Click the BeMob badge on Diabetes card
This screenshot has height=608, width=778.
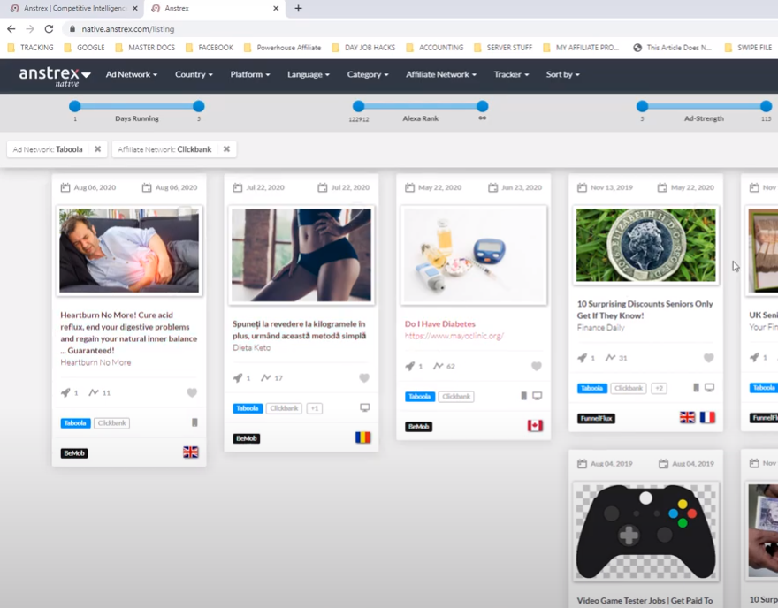[419, 427]
